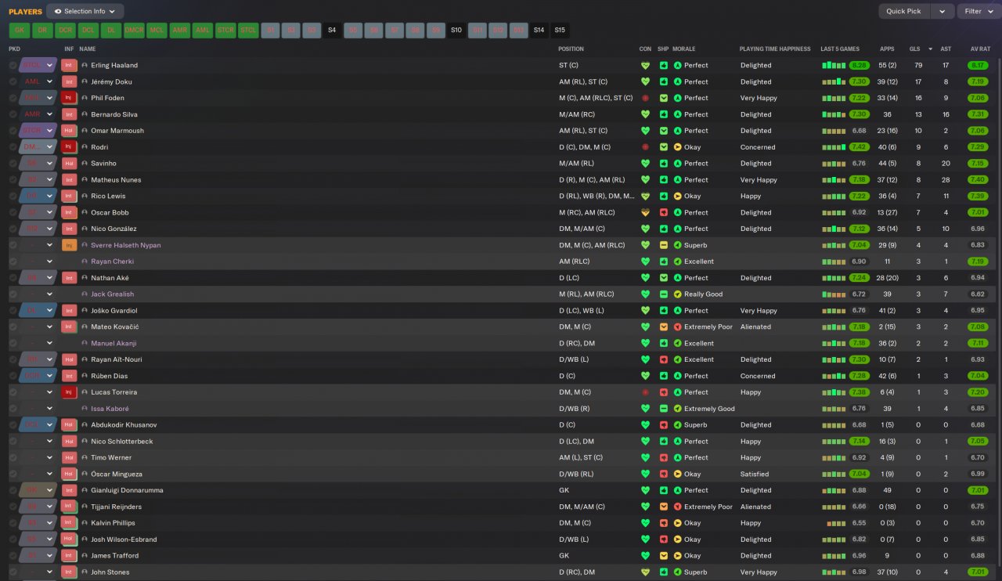The width and height of the screenshot is (1002, 581).
Task: Click the morale icon for Issa Kaboré
Action: 678,409
